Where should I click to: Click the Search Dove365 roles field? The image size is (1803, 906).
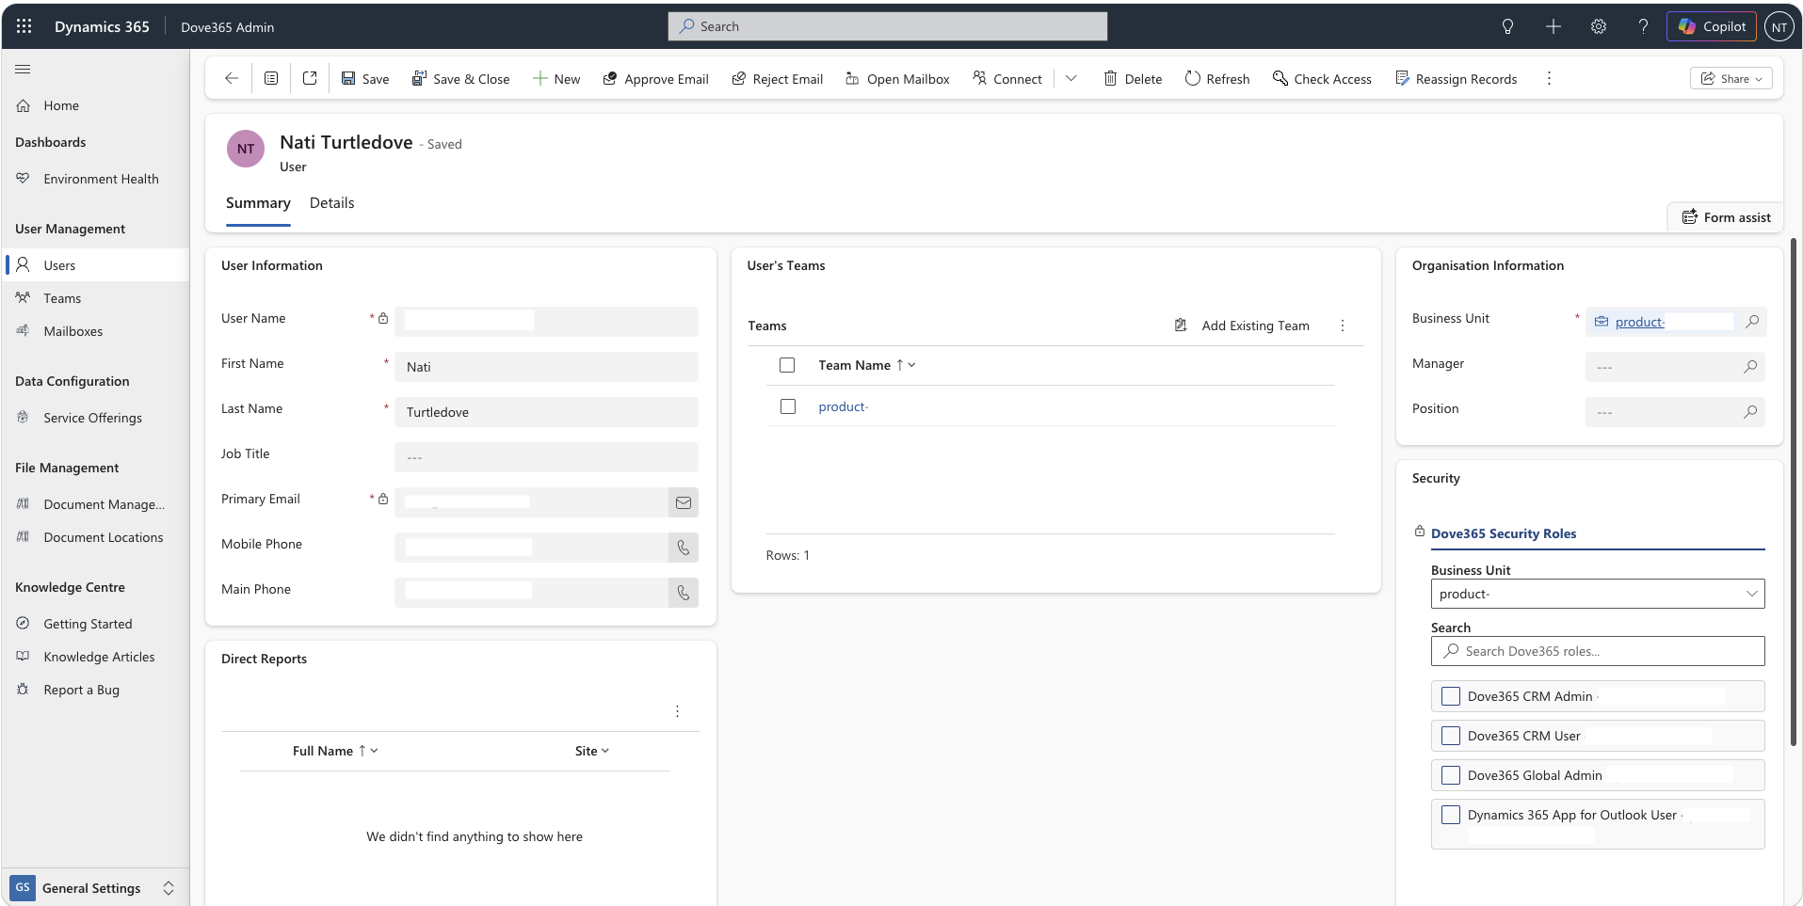coord(1598,651)
